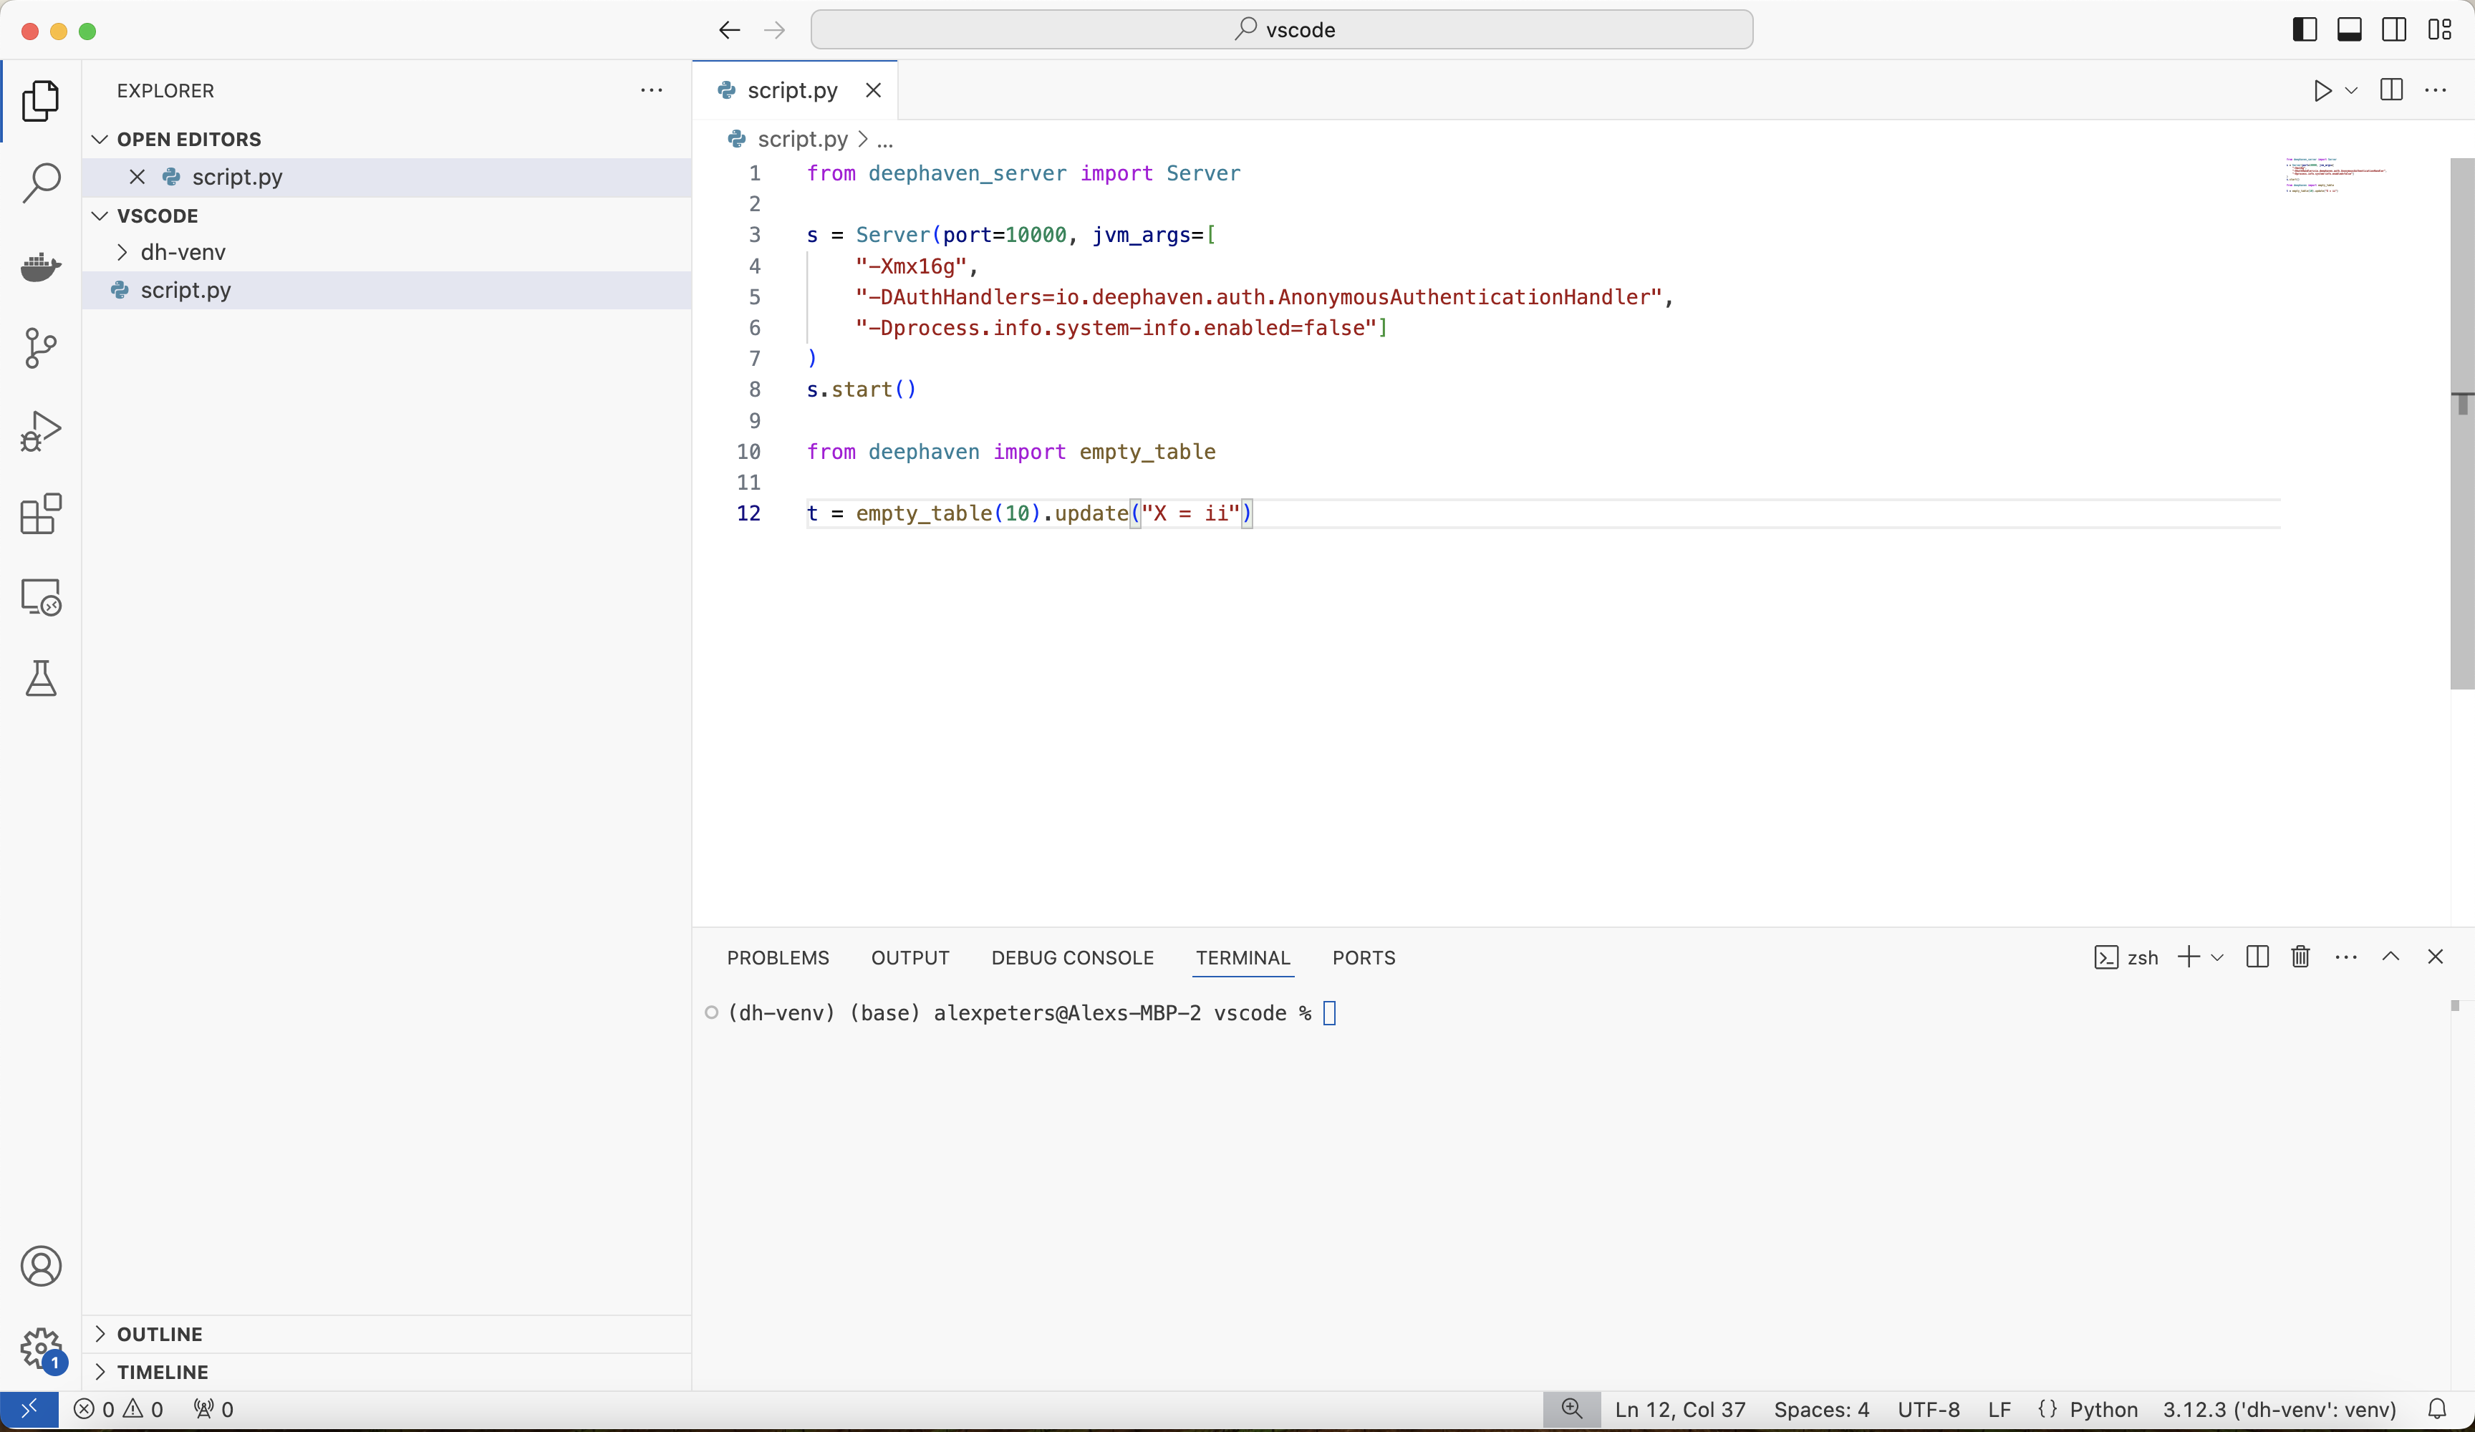Open the Docker extension view
This screenshot has width=2475, height=1432.
[x=40, y=266]
